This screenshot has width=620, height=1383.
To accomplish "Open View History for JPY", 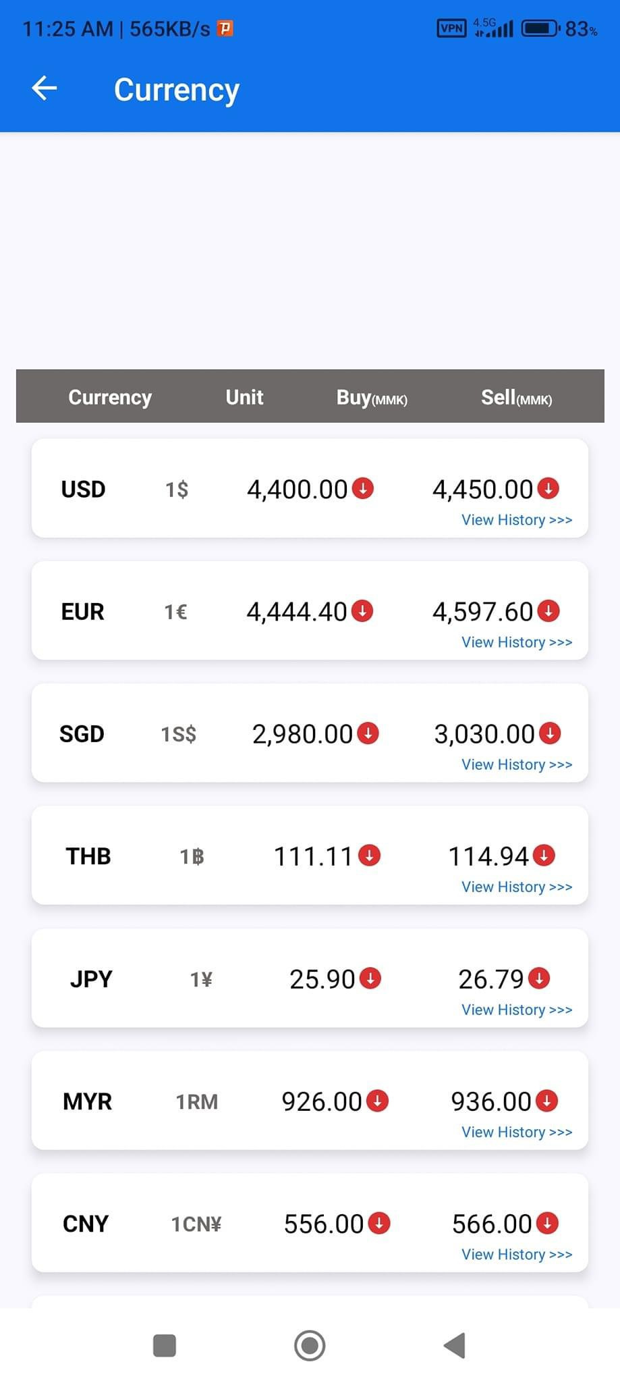I will (x=517, y=1010).
